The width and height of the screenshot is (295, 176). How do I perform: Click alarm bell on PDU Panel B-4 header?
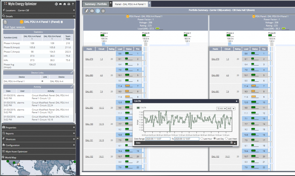254,16
